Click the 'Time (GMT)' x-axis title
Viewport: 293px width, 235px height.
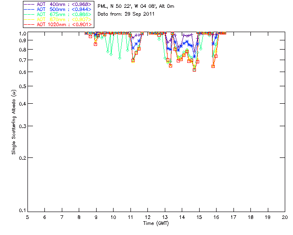click(x=156, y=224)
